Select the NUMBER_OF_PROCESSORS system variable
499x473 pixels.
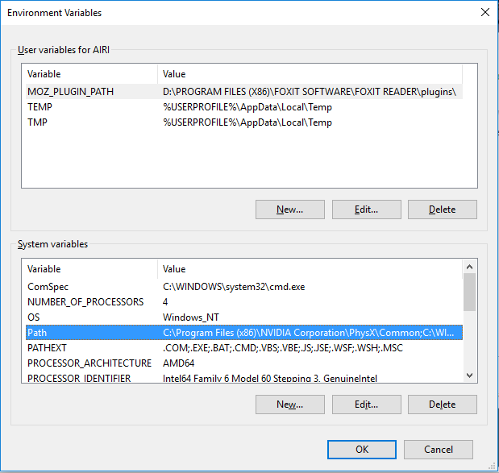85,302
